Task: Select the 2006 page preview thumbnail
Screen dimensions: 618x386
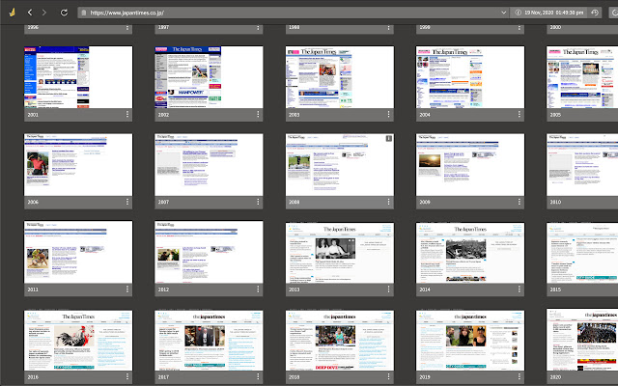Action: (x=78, y=165)
